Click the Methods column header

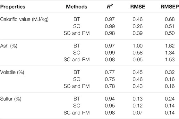(77, 7)
